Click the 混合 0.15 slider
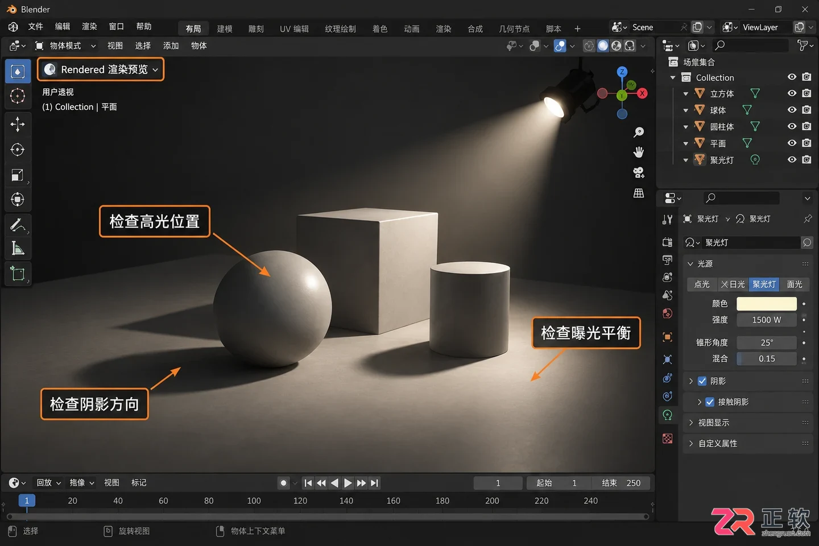The width and height of the screenshot is (819, 546). click(x=767, y=359)
